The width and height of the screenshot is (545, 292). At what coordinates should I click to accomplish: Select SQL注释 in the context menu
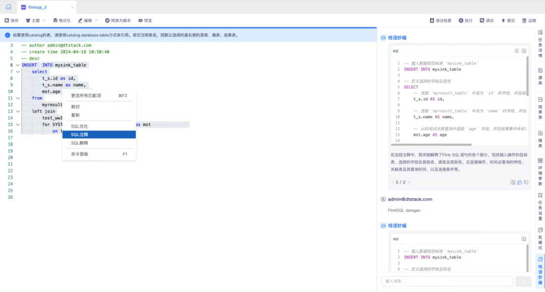pyautogui.click(x=99, y=135)
